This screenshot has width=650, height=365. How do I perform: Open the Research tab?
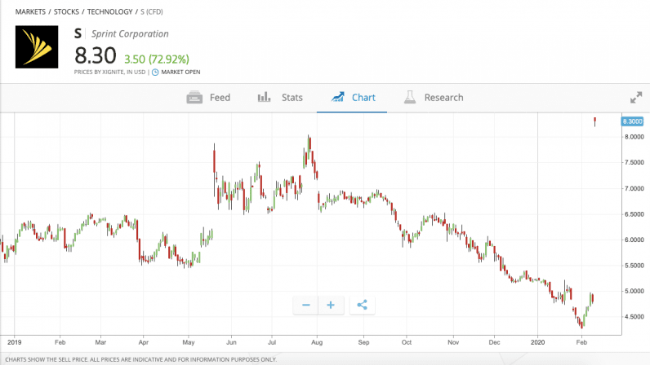pos(433,98)
